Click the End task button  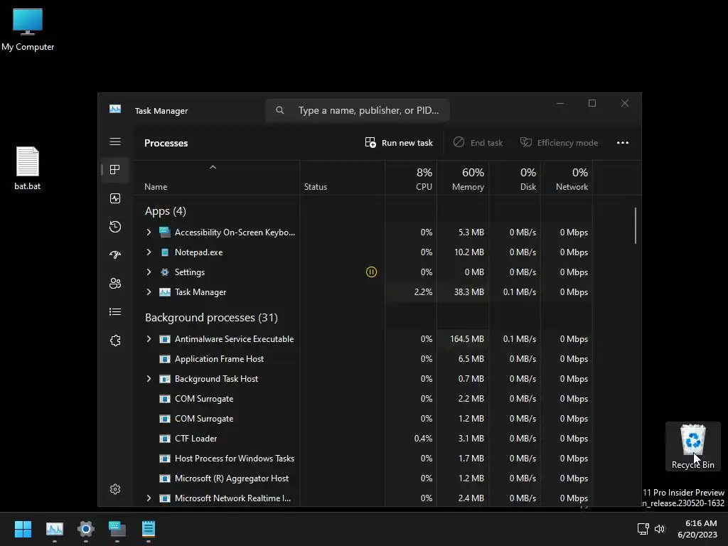coord(478,142)
